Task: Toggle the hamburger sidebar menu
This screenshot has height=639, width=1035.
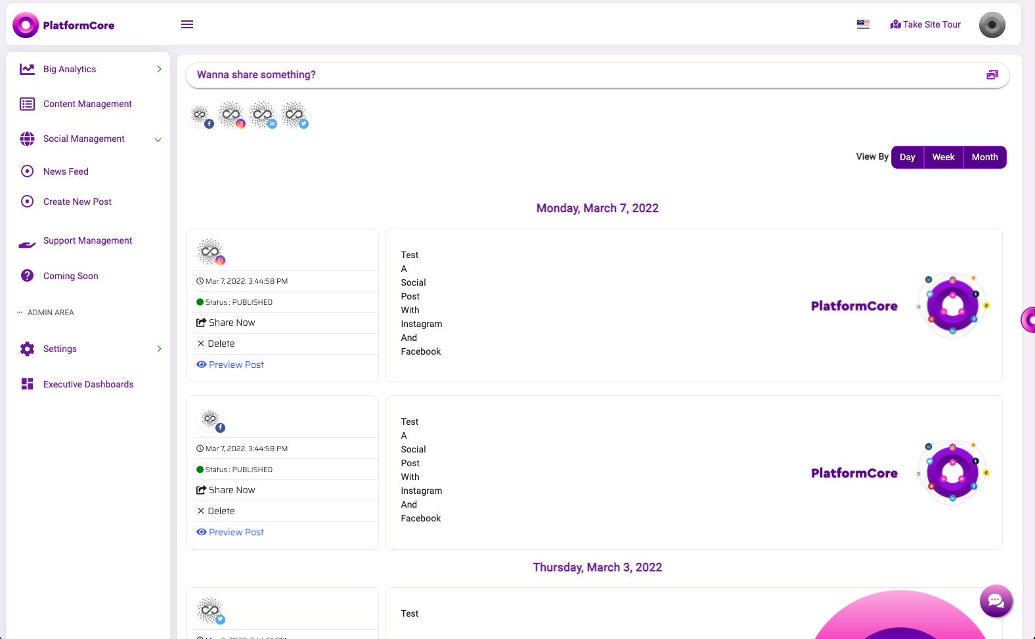Action: tap(187, 24)
